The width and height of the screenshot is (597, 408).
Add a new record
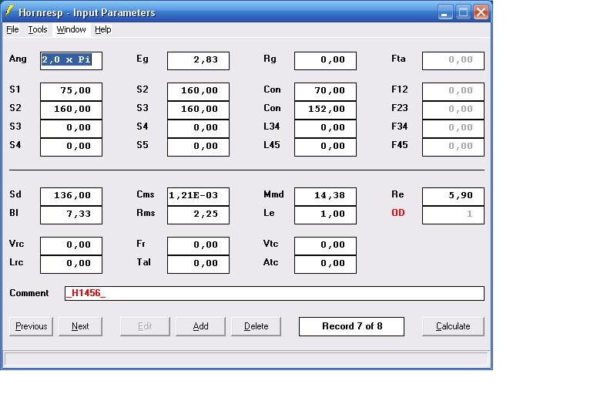click(200, 326)
